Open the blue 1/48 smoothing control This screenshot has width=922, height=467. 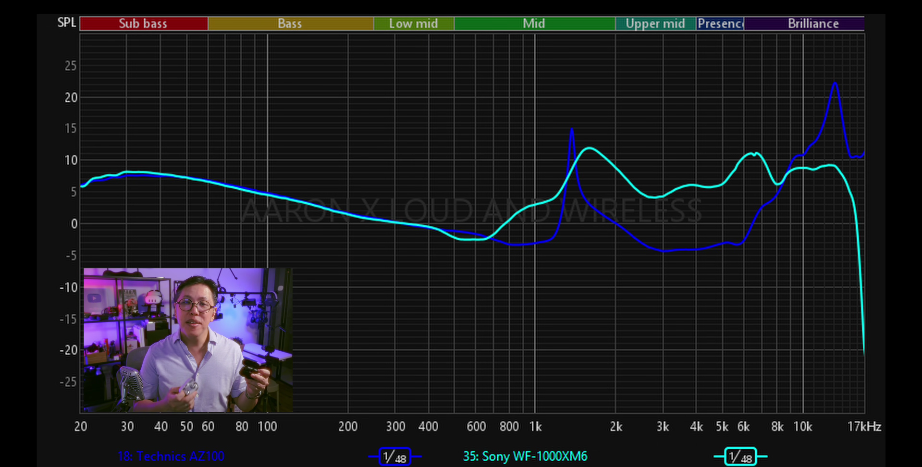point(395,456)
